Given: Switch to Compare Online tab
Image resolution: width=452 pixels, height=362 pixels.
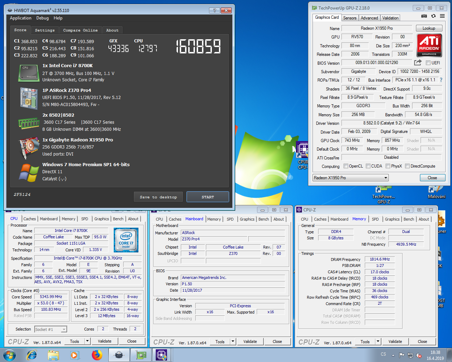Looking at the screenshot, I should [80, 30].
